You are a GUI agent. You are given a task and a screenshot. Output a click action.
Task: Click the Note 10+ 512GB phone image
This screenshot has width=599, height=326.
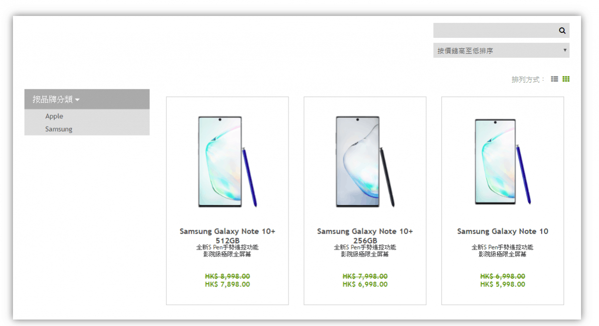click(x=228, y=162)
